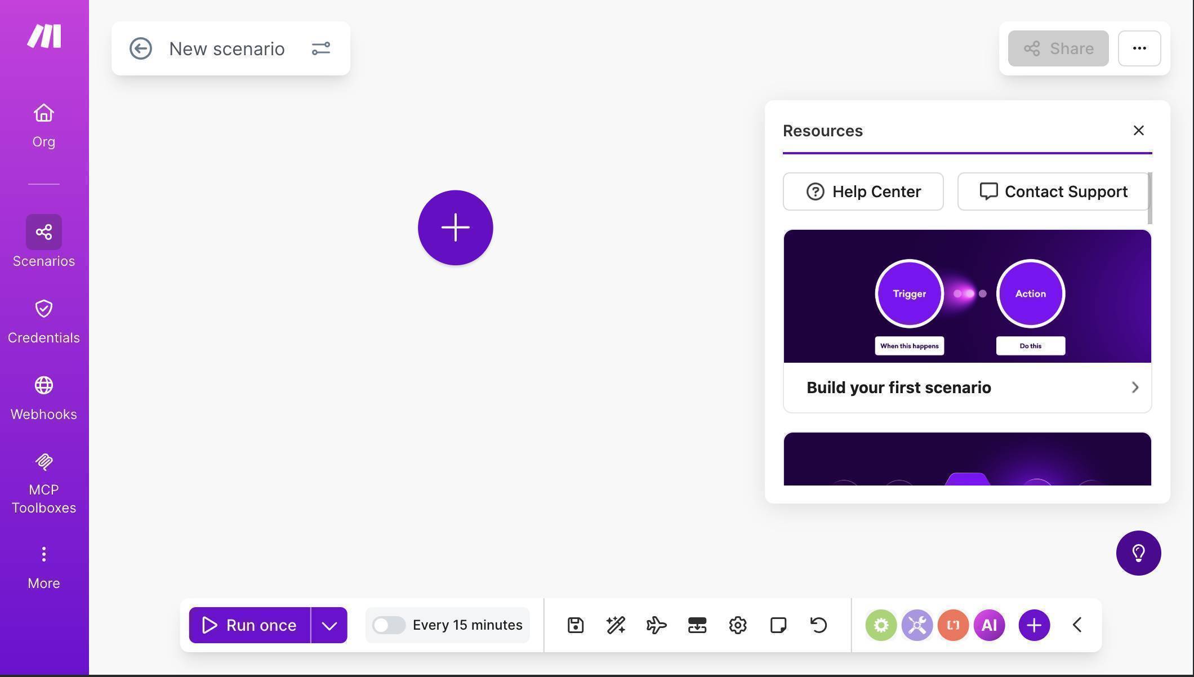
Task: Click the green gear scenario settings circle
Action: [x=881, y=625]
